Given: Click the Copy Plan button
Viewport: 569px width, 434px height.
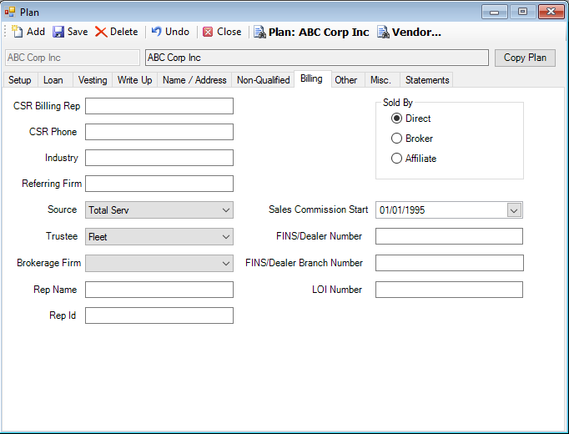Looking at the screenshot, I should (525, 58).
